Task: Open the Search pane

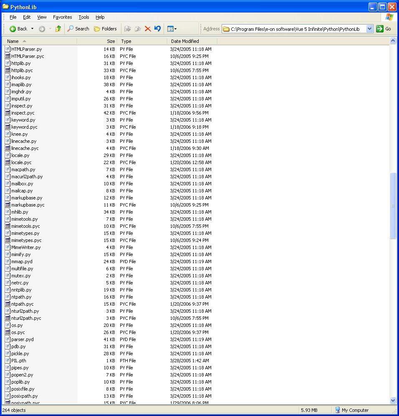Action: [x=78, y=29]
